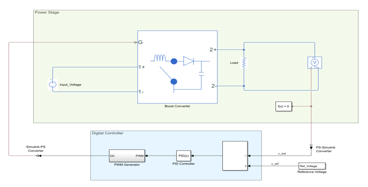368x187 pixels.
Task: Select the sum block with minus and plus inputs
Action: pos(235,155)
